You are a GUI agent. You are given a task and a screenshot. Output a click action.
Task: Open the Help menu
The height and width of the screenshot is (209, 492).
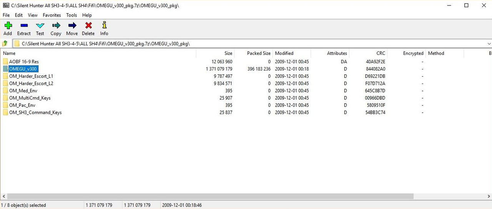coord(87,15)
